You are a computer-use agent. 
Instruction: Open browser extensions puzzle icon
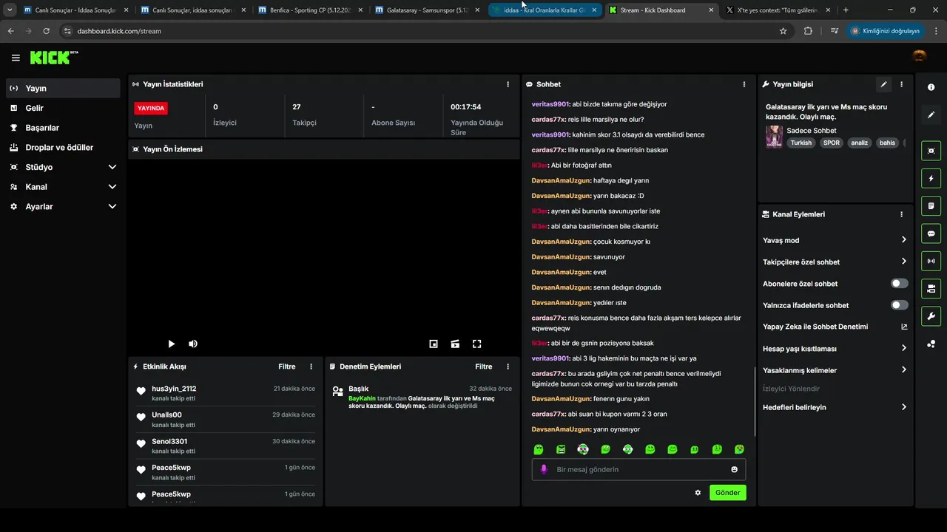point(808,31)
